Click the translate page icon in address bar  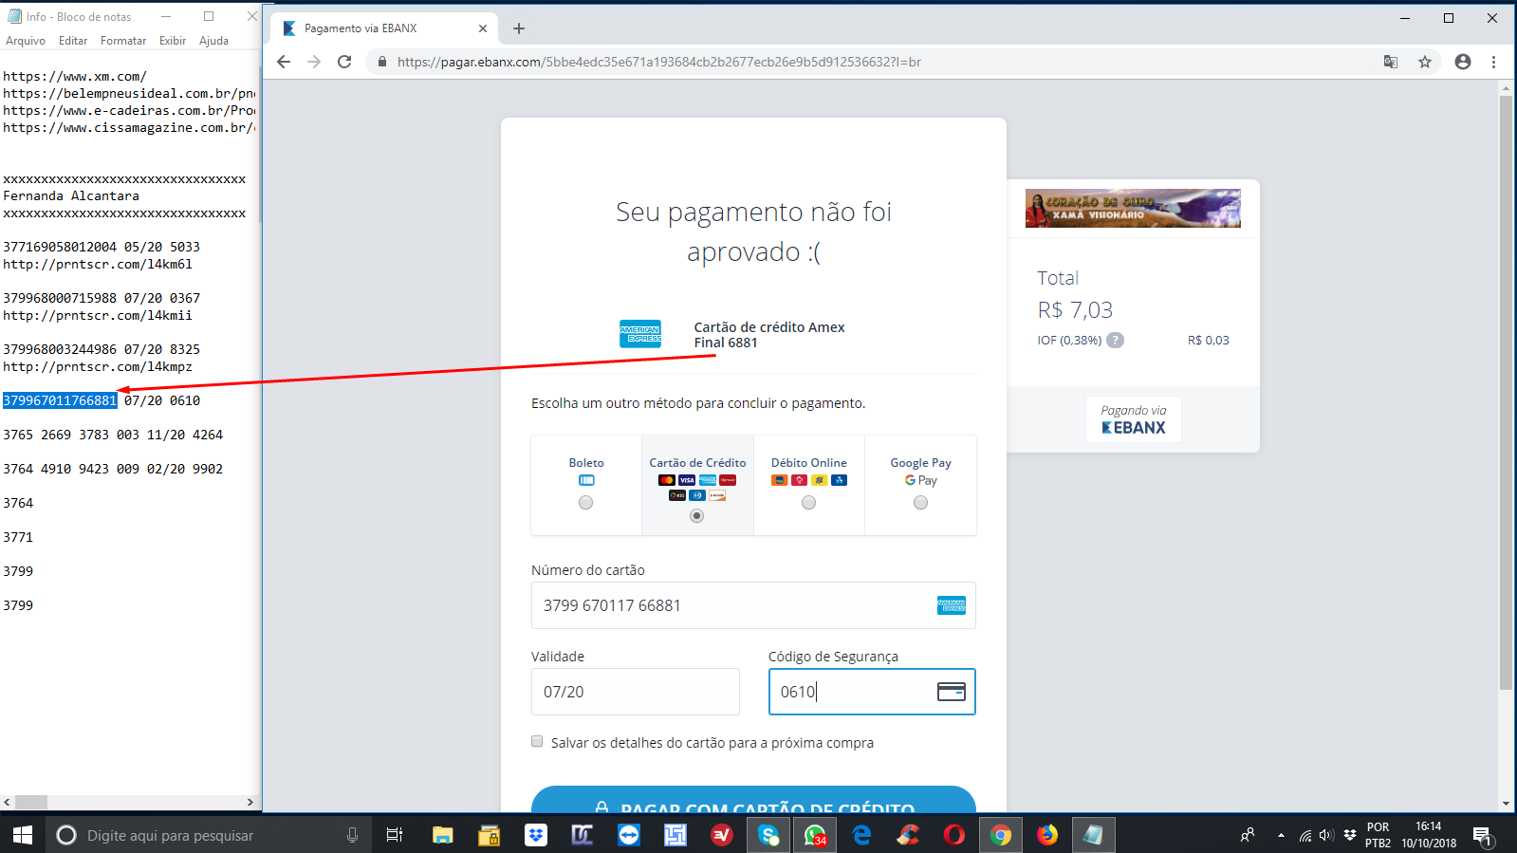tap(1390, 62)
